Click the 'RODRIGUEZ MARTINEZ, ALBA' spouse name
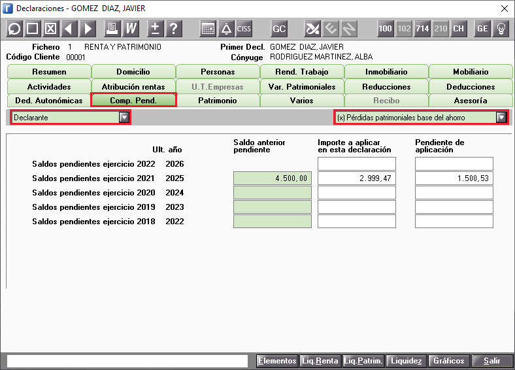Screen dimensions: 515x370 (321, 57)
